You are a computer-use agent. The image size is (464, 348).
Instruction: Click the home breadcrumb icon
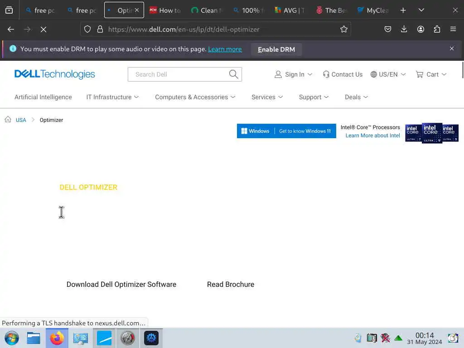coord(8,119)
